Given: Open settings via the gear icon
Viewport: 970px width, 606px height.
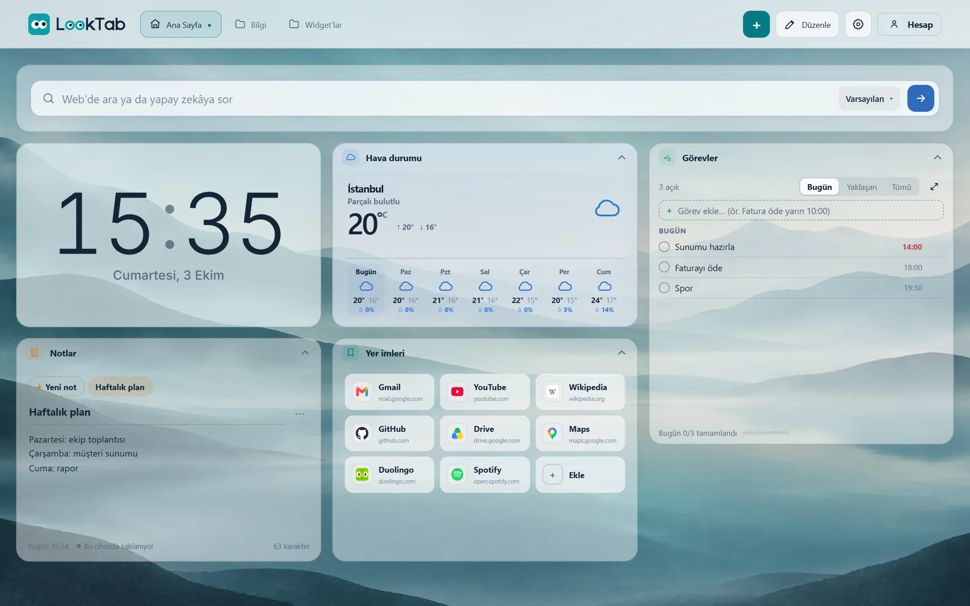Looking at the screenshot, I should coord(858,24).
